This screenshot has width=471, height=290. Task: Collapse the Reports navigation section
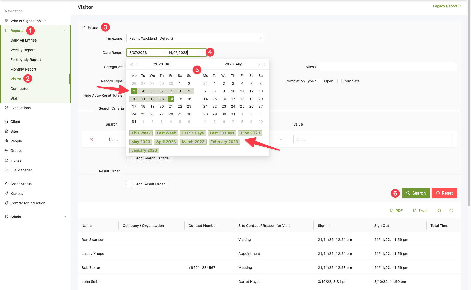pos(65,31)
